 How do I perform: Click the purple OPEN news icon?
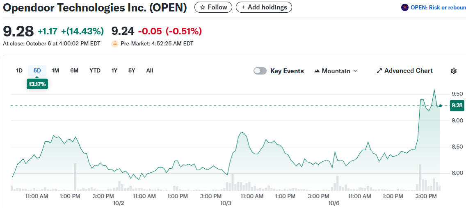[x=404, y=7]
